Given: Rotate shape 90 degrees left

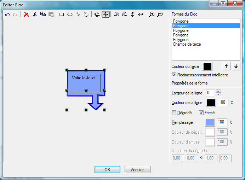Looking at the screenshot, I should pos(116,14).
